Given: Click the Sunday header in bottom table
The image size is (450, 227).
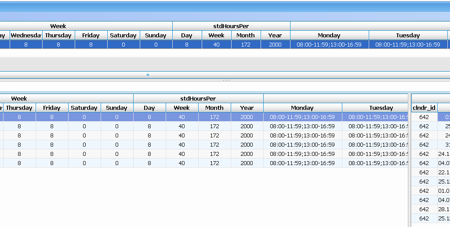Looking at the screenshot, I should [116, 108].
